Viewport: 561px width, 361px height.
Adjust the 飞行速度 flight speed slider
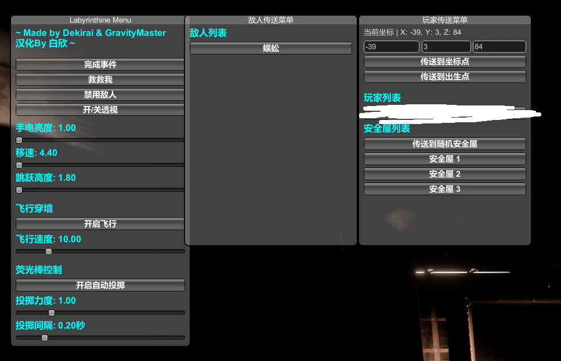49,251
